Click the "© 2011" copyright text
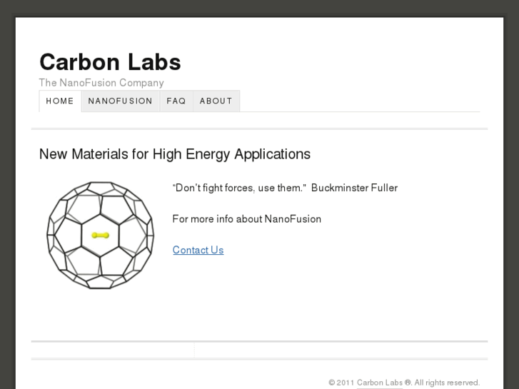Image resolution: width=519 pixels, height=389 pixels. coord(341,383)
